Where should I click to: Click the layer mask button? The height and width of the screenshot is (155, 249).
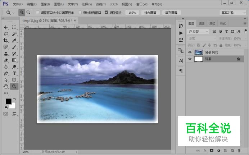pyautogui.click(x=212, y=150)
